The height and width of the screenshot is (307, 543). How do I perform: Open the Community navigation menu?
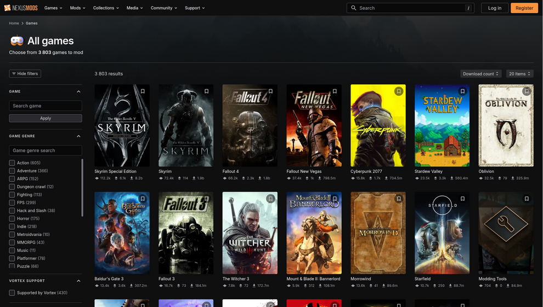click(x=164, y=8)
